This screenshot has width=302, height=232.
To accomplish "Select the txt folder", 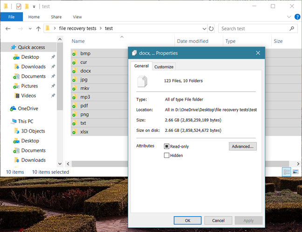I will click(x=83, y=123).
